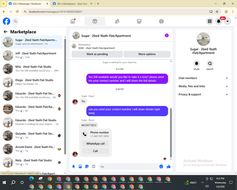Open Sugar - 2bed 1bath Flat/Apartment chat
The height and width of the screenshot is (190, 237).
32,42
